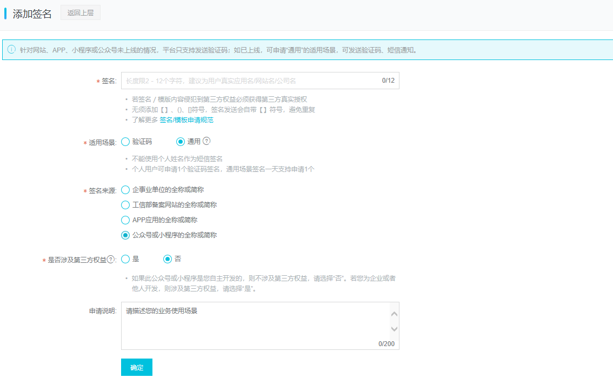Click hint 无须添加【】、()、[]符号

tap(223, 110)
